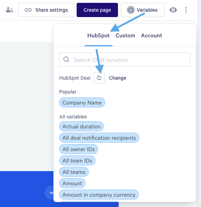The width and height of the screenshot is (201, 207).
Task: Switch to the HubSpot tab
Action: [98, 36]
